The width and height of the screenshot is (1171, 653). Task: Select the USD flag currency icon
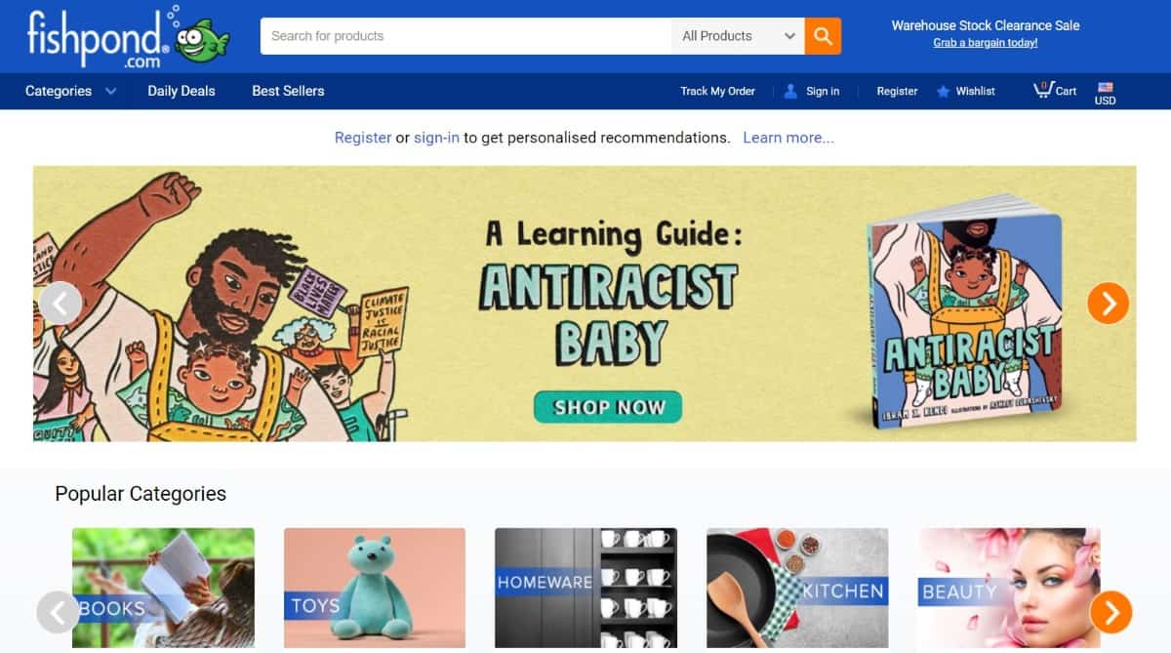click(x=1105, y=87)
